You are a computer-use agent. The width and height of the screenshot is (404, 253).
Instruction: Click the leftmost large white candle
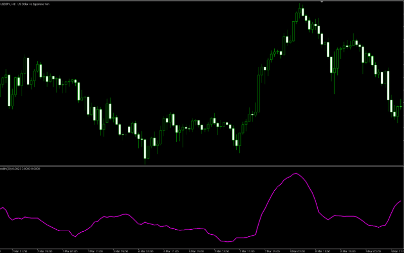[9, 91]
